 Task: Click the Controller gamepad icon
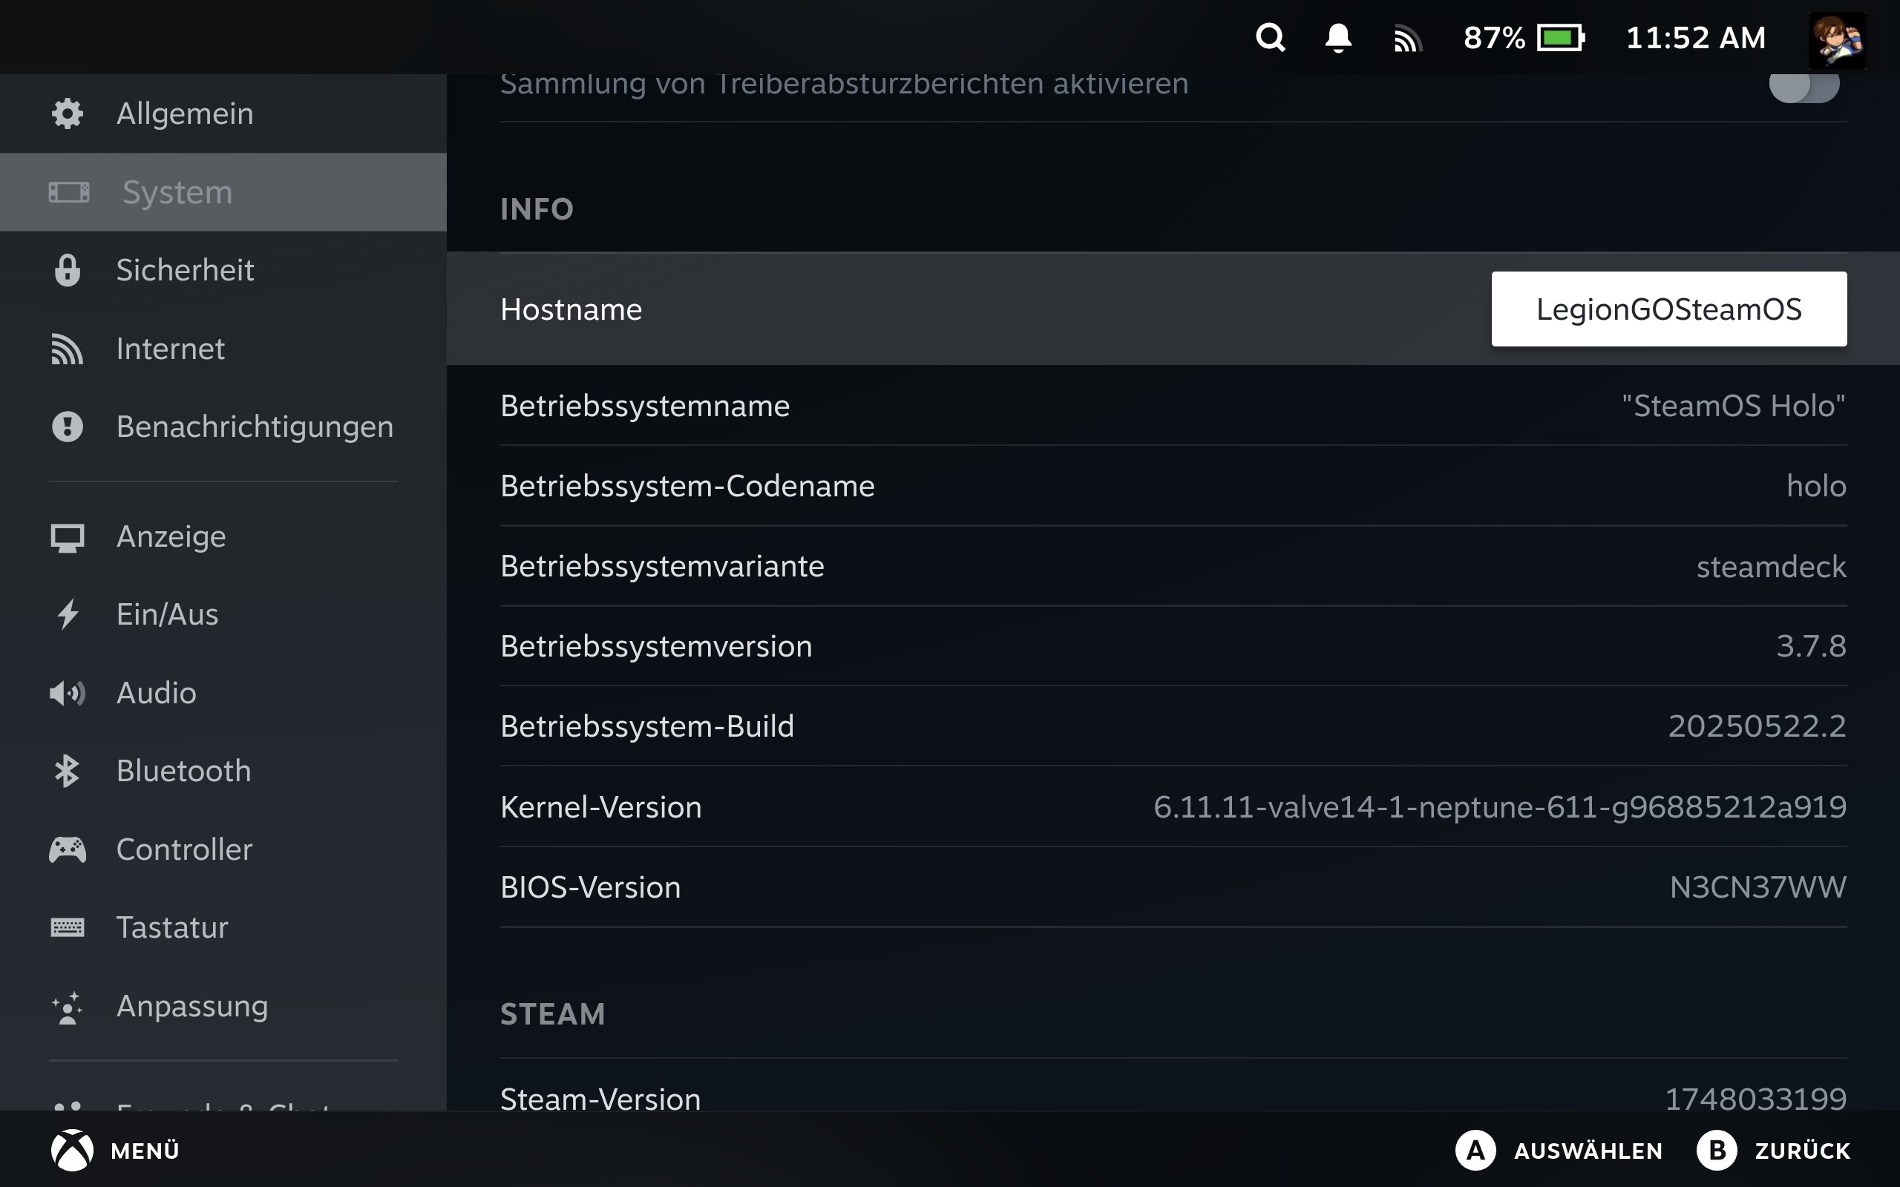(x=68, y=849)
